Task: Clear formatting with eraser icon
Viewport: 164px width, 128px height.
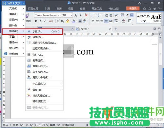Action: point(86,15)
